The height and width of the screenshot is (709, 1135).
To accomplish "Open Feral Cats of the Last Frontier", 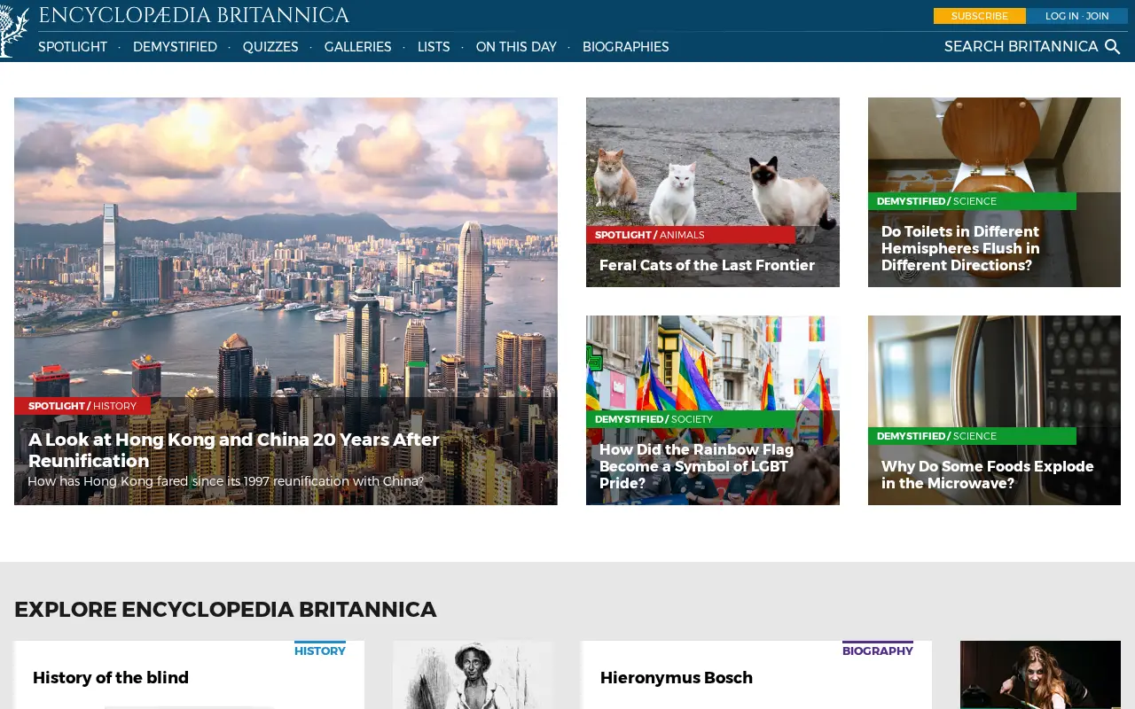I will [707, 265].
